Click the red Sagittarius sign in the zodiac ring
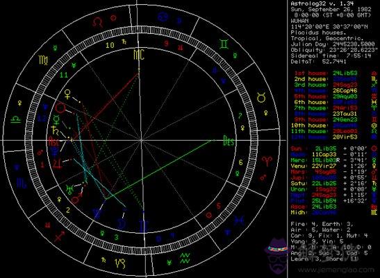The width and height of the screenshot is (380, 278). click(x=60, y=236)
